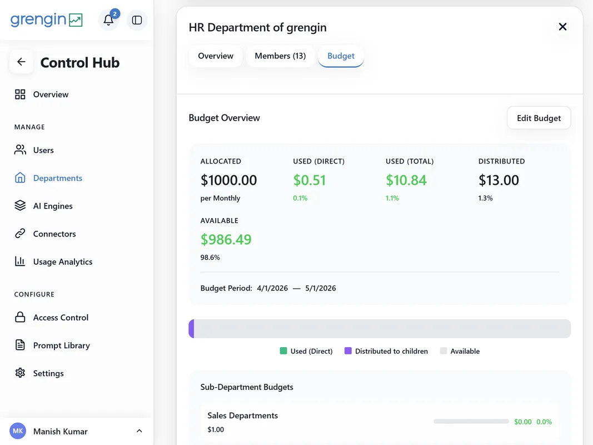593x445 pixels.
Task: Click the Manish Kumar user name
Action: pyautogui.click(x=61, y=432)
